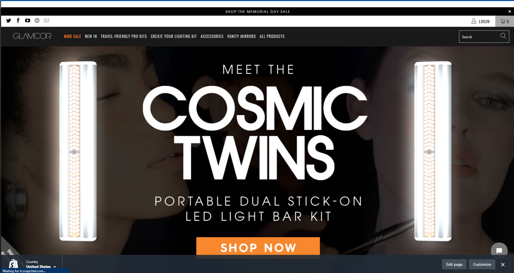Open the YouTube social link
This screenshot has height=273, width=514.
pos(27,21)
